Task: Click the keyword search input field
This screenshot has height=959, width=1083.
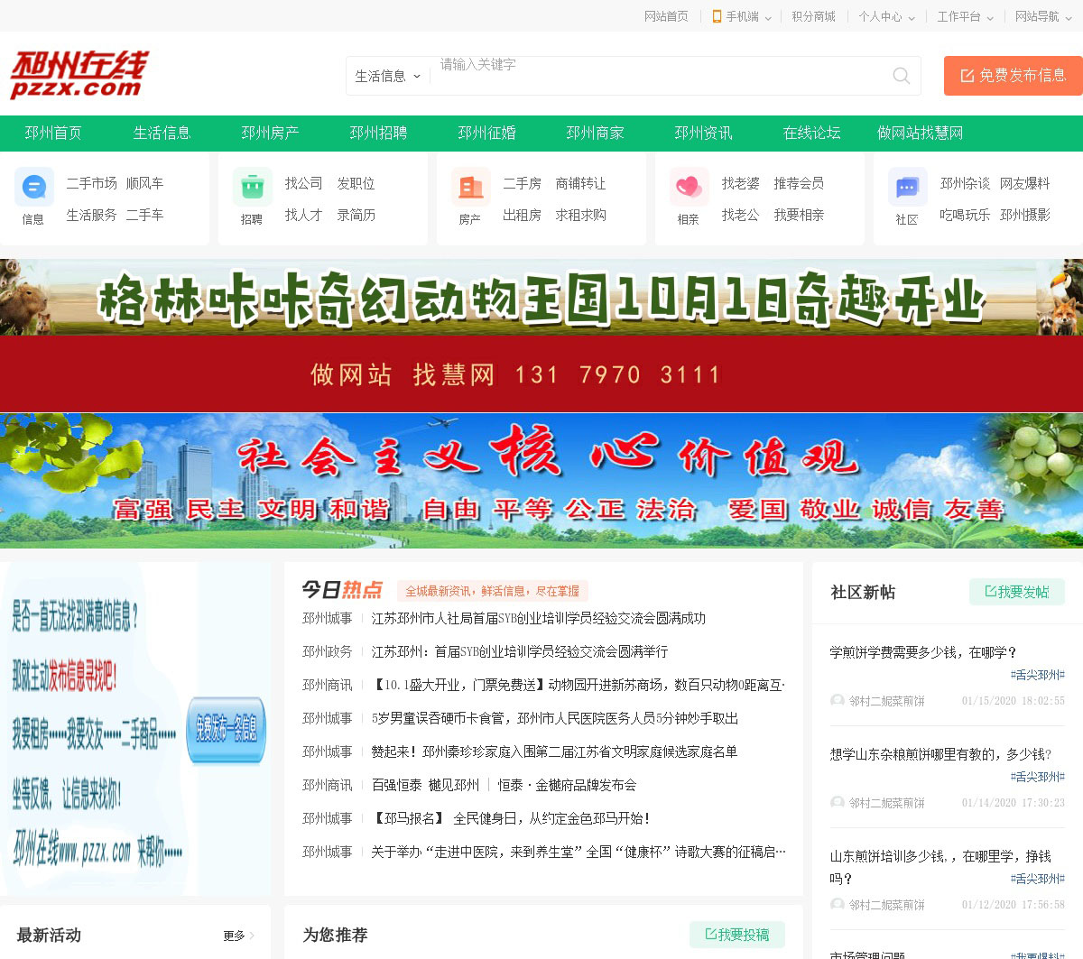Action: click(x=659, y=76)
